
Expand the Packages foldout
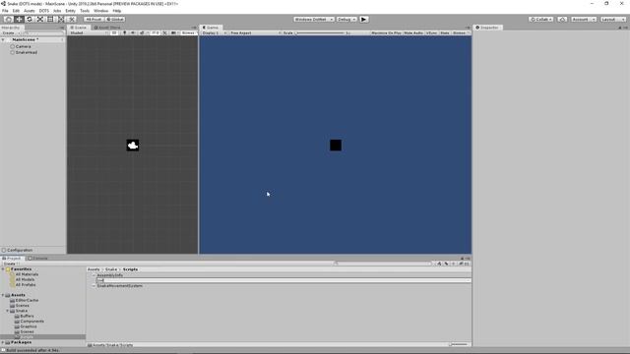(x=3, y=342)
